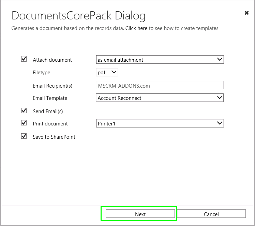255x226 pixels.
Task: Click the 'Send Email(s)' label text
Action: [48, 111]
